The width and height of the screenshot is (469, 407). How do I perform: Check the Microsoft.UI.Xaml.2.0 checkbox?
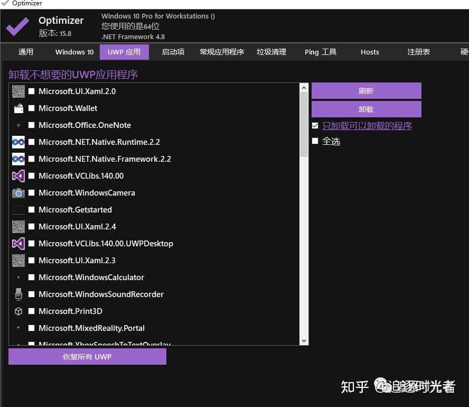(31, 91)
